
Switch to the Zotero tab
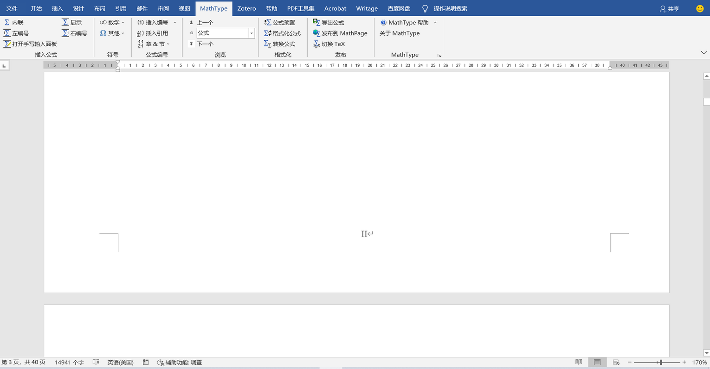[246, 8]
